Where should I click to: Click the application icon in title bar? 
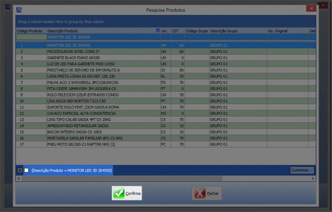(19, 10)
